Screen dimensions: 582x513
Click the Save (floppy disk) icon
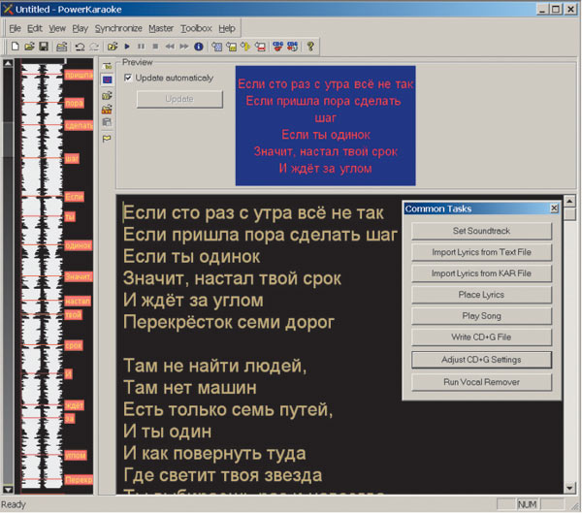[x=44, y=46]
